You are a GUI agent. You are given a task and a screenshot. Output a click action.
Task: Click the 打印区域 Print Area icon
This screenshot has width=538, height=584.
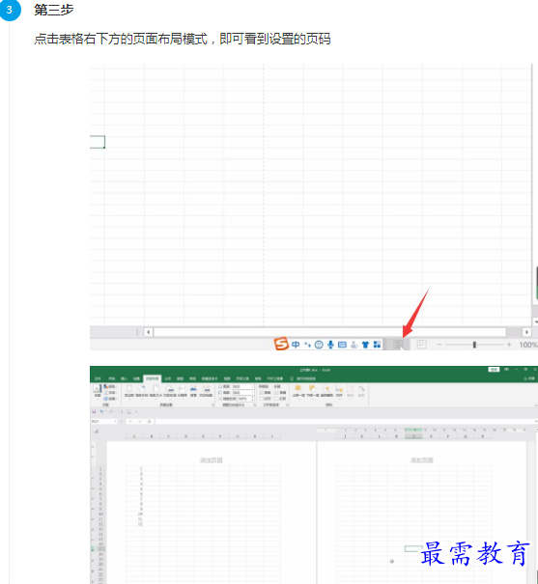tap(170, 390)
